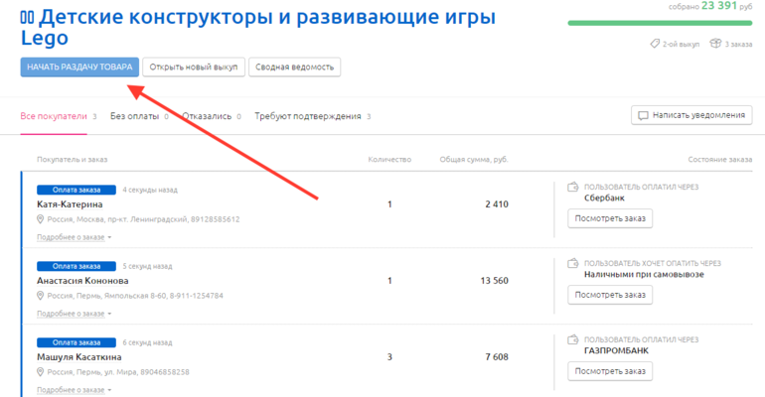
Task: View the order paid via Сбербанк
Action: point(609,218)
